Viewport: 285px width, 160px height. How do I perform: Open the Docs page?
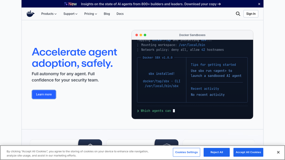120,14
